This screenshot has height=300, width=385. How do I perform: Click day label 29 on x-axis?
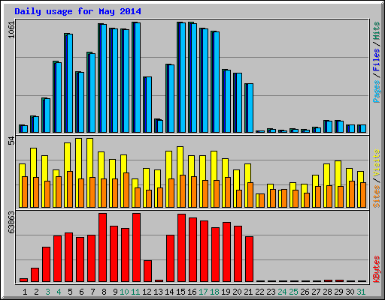(x=338, y=292)
